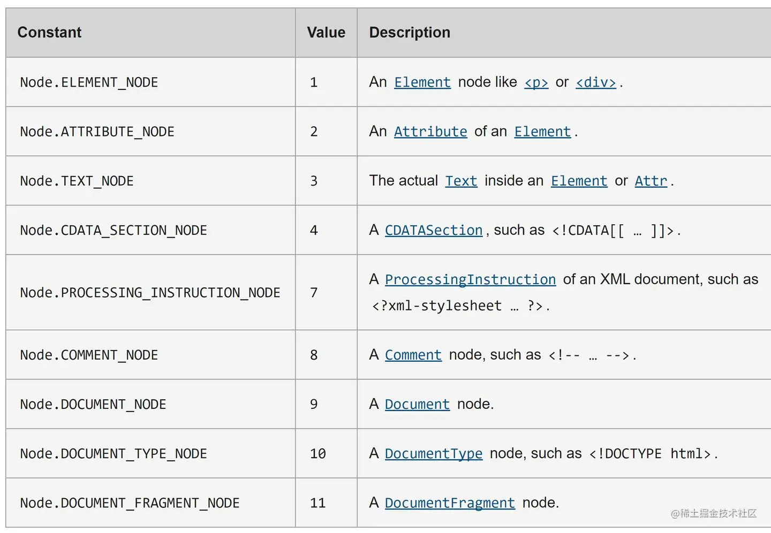The image size is (771, 533).
Task: Open the Document link
Action: pyautogui.click(x=417, y=404)
